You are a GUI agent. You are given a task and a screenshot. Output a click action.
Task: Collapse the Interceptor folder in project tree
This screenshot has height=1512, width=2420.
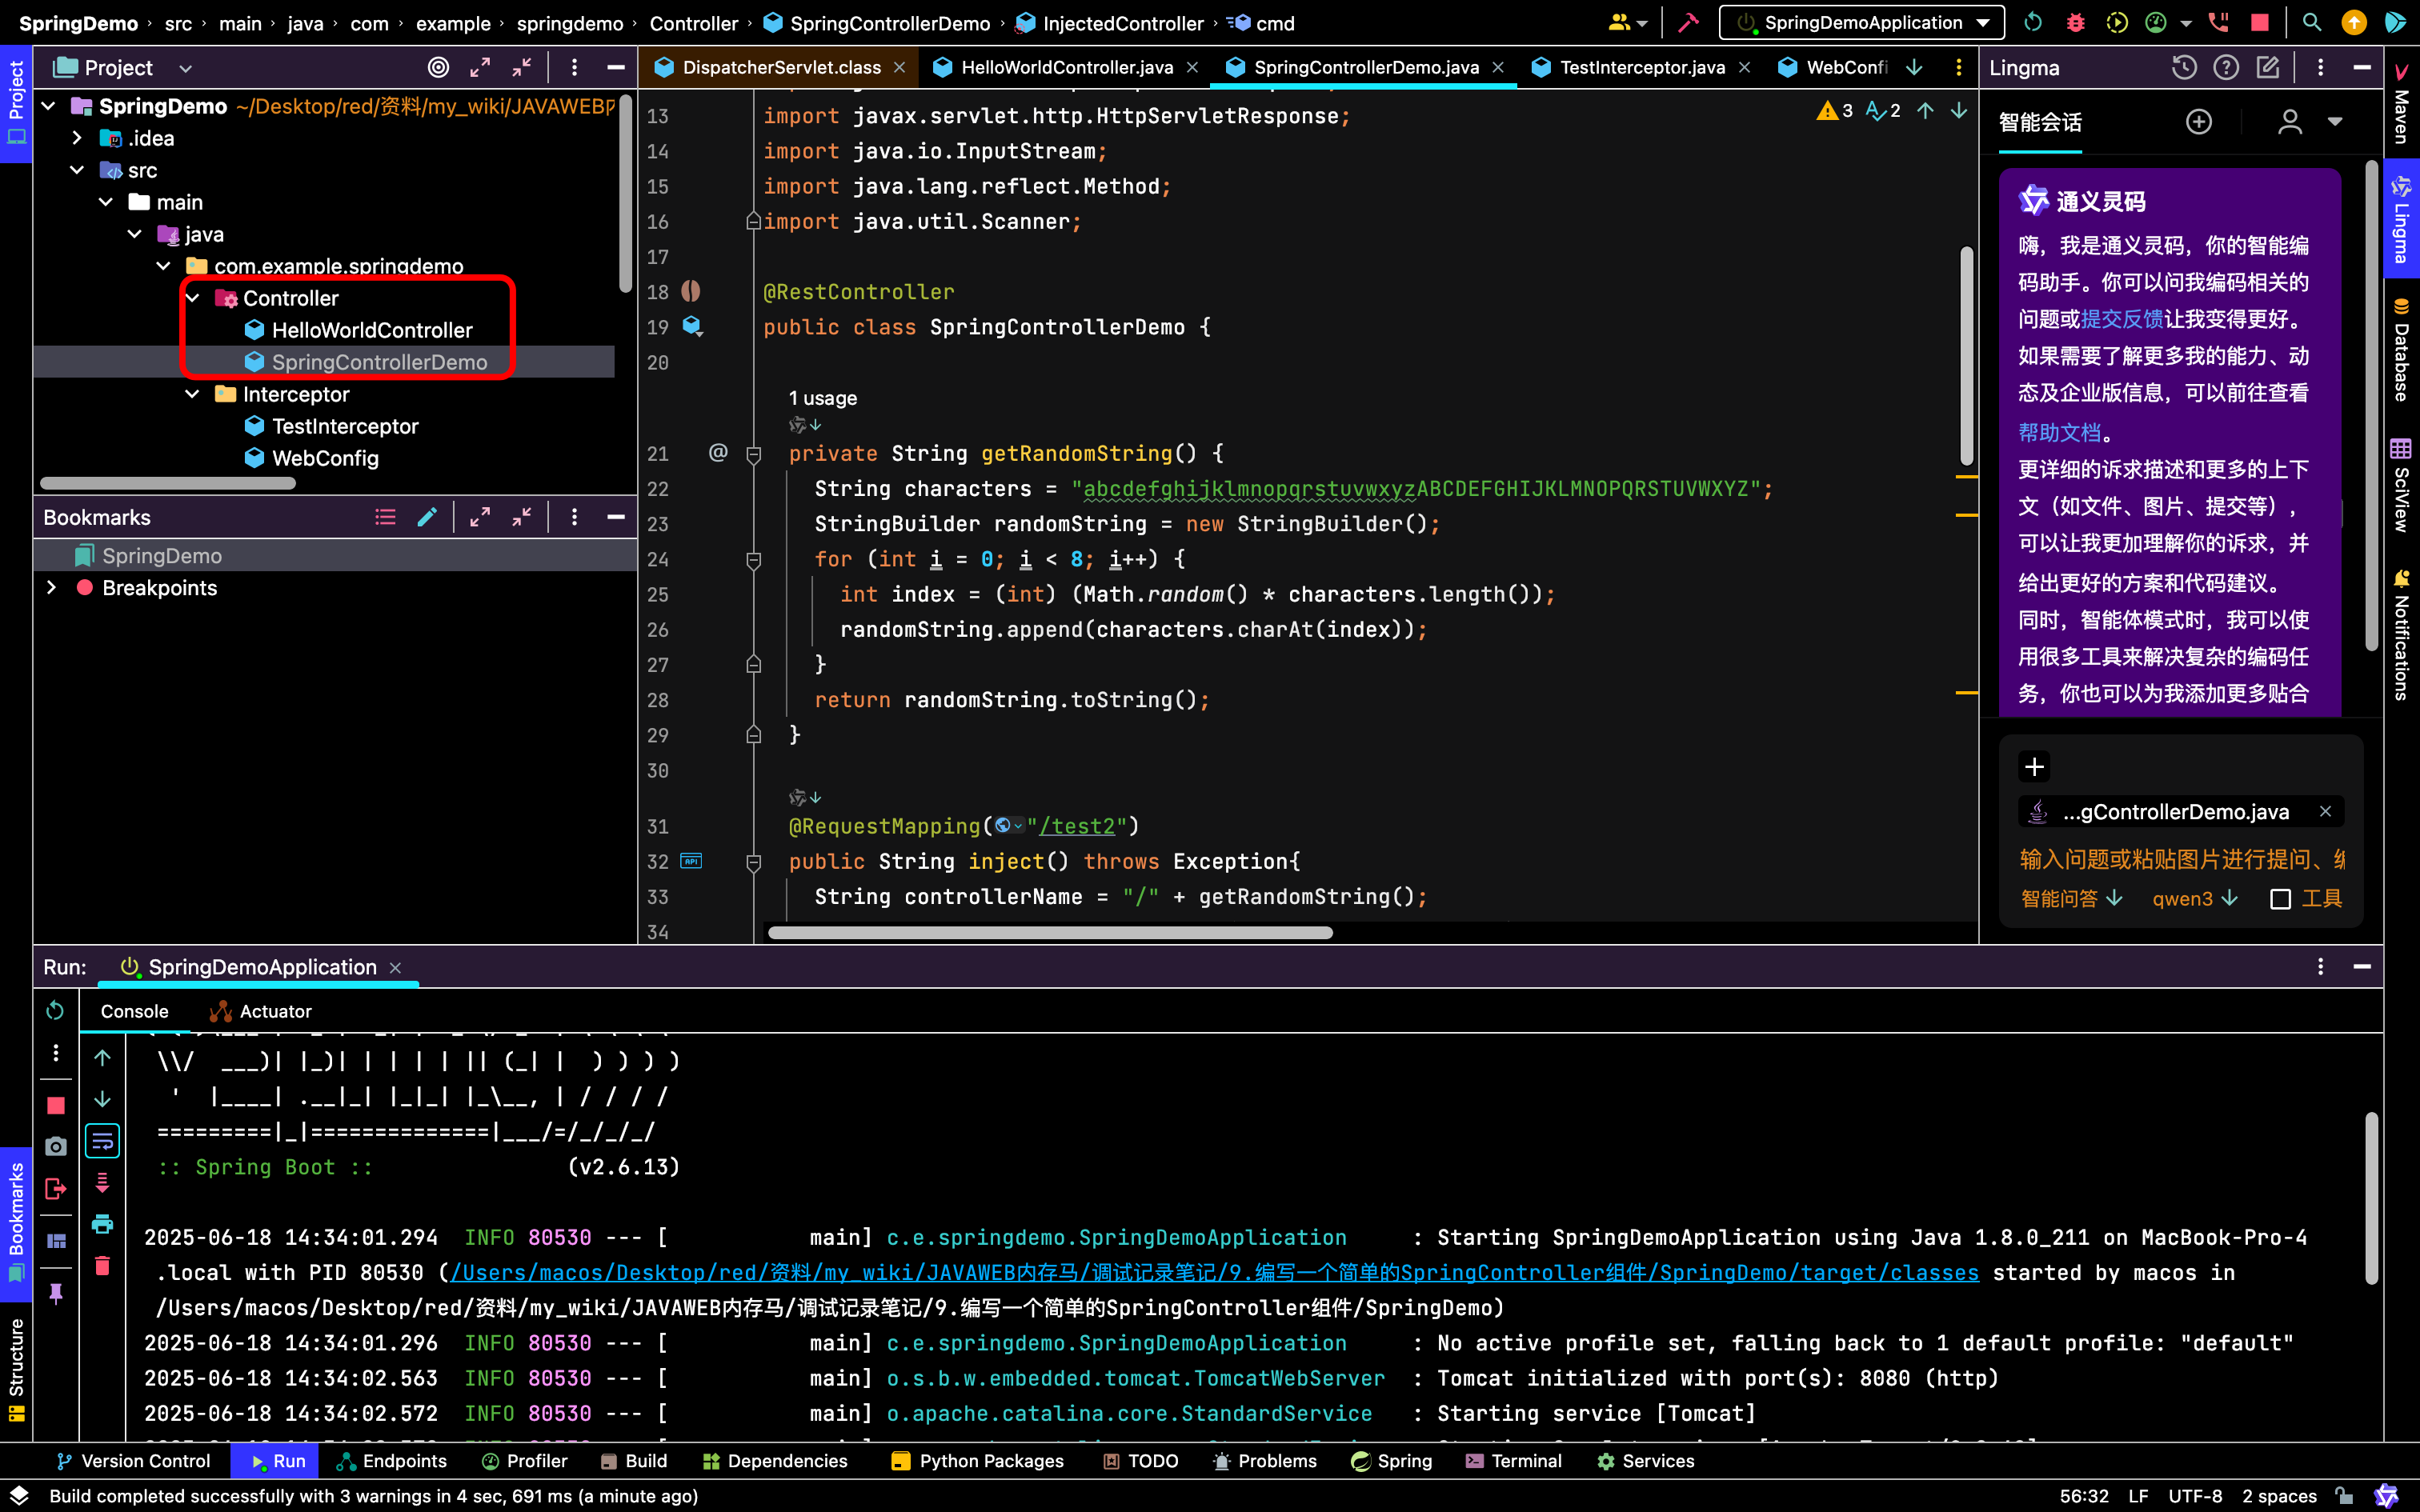pos(193,394)
